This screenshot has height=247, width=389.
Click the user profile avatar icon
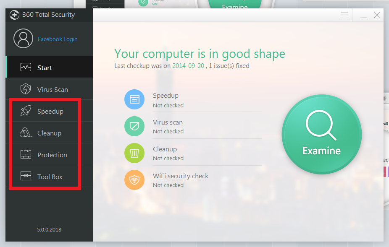click(23, 39)
